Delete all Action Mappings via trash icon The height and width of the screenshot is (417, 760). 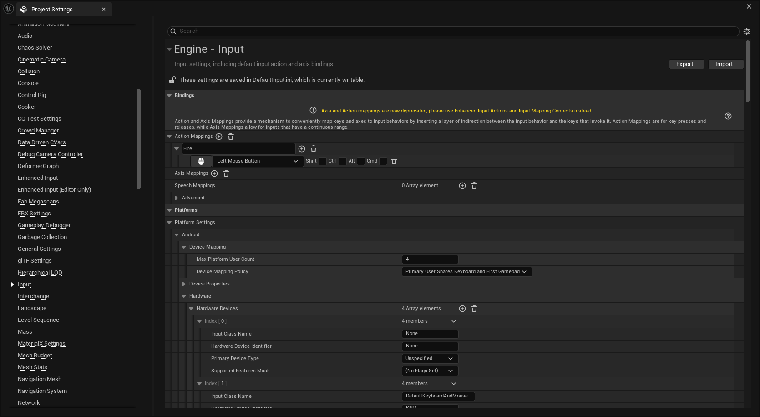click(231, 136)
